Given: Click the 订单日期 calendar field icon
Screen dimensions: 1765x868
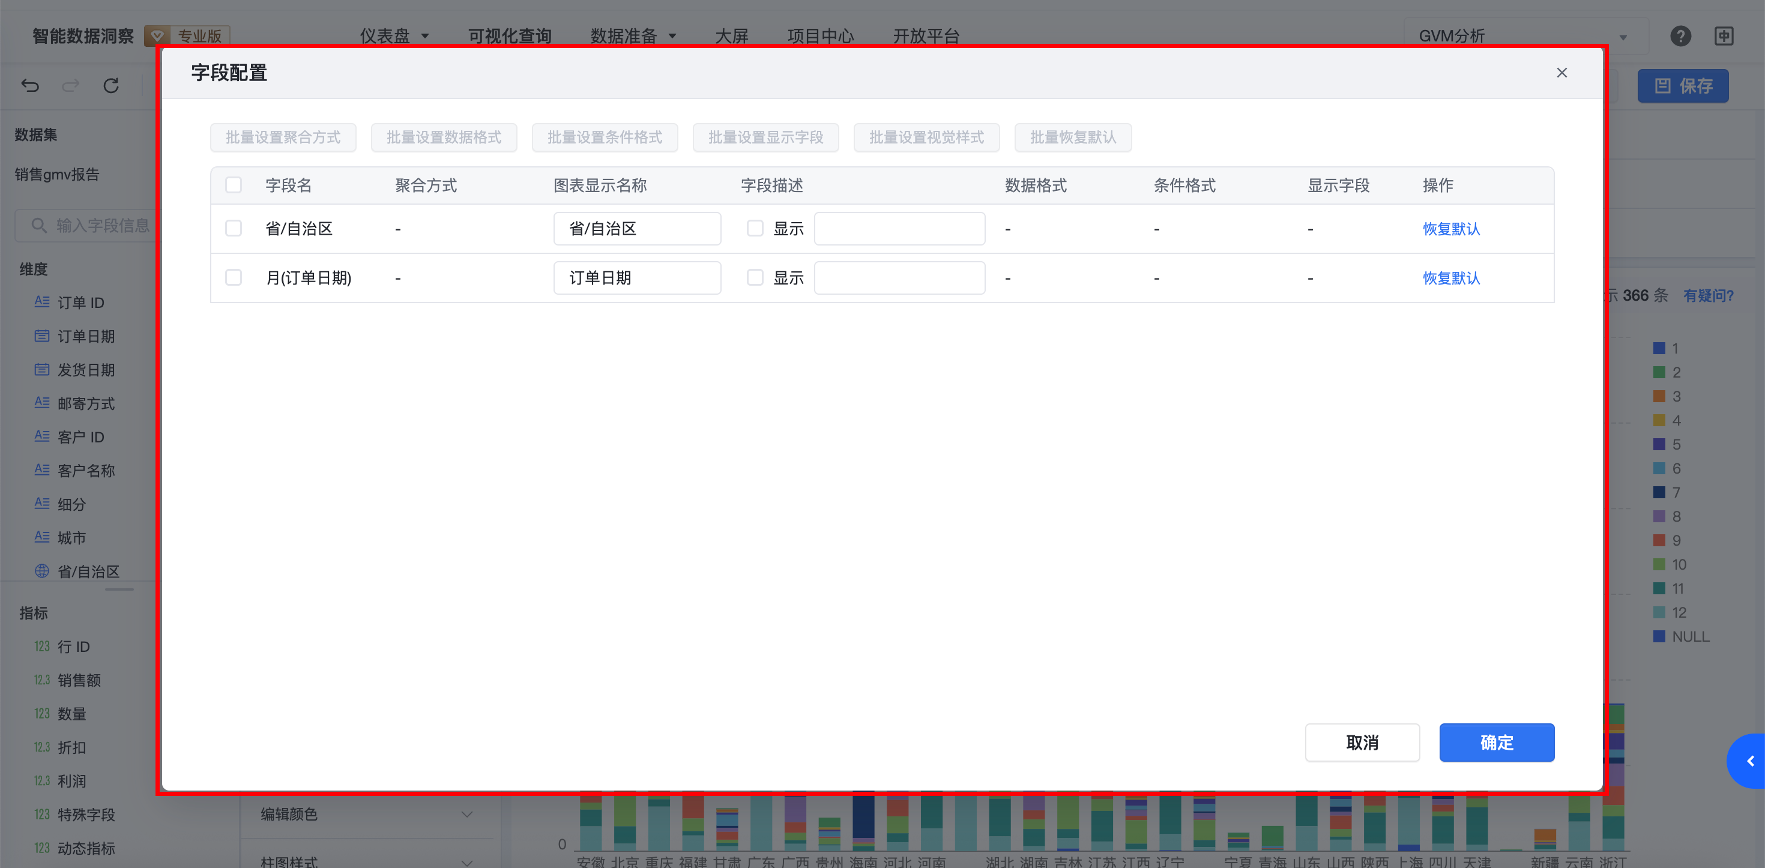Looking at the screenshot, I should pyautogui.click(x=42, y=336).
